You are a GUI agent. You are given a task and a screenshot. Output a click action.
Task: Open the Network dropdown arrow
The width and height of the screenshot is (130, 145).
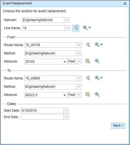pyautogui.click(x=67, y=20)
